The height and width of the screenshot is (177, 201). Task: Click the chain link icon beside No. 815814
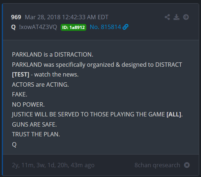[x=126, y=27]
